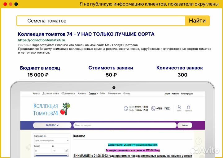The width and height of the screenshot is (223, 158).
Task: Expand the Главная menu dropdown
Action: (x=94, y=94)
